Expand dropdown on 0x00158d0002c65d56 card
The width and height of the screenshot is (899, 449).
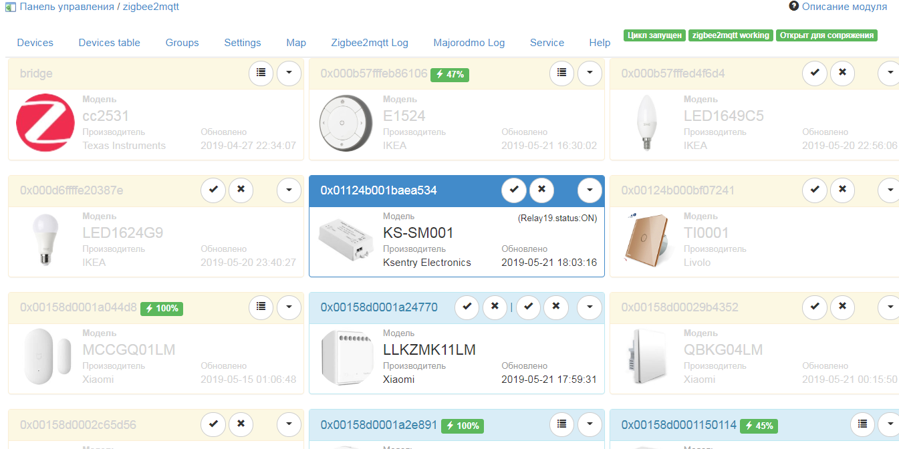(289, 424)
